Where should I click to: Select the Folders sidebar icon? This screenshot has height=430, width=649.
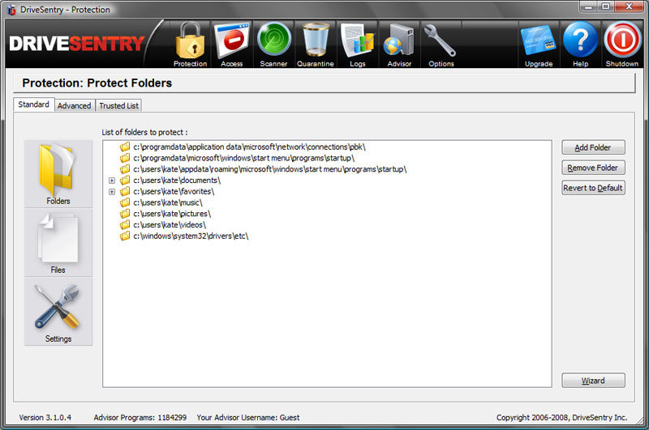[58, 174]
